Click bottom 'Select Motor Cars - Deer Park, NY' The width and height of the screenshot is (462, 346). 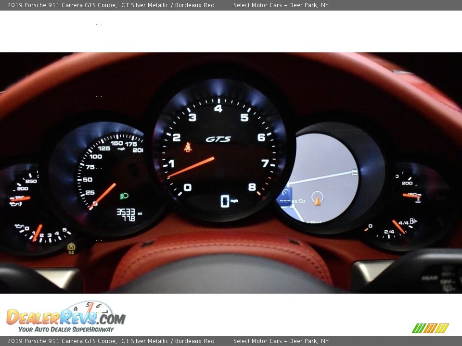[x=281, y=341]
